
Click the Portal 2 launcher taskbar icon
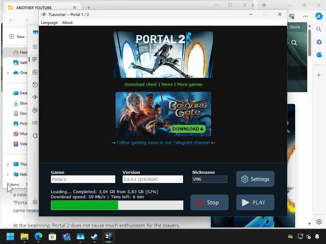[x=108, y=236]
